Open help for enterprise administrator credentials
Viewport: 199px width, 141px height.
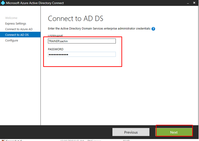153,29
